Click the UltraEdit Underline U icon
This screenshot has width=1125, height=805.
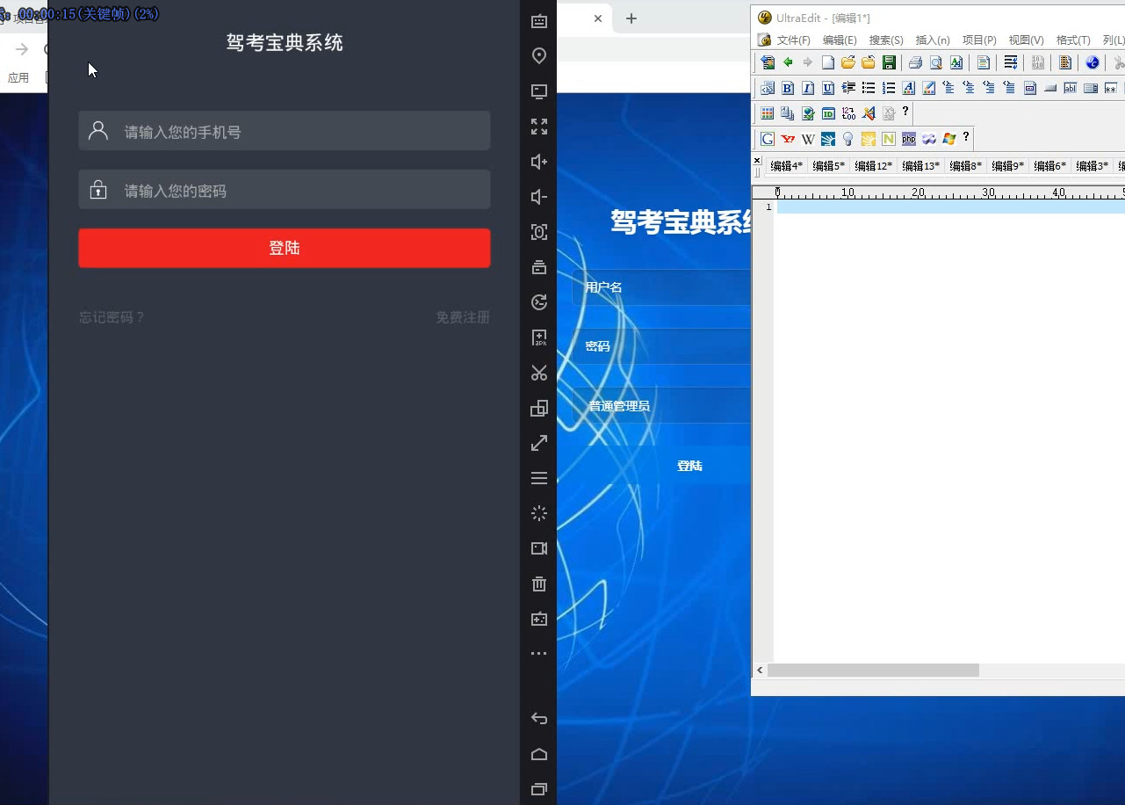(828, 88)
